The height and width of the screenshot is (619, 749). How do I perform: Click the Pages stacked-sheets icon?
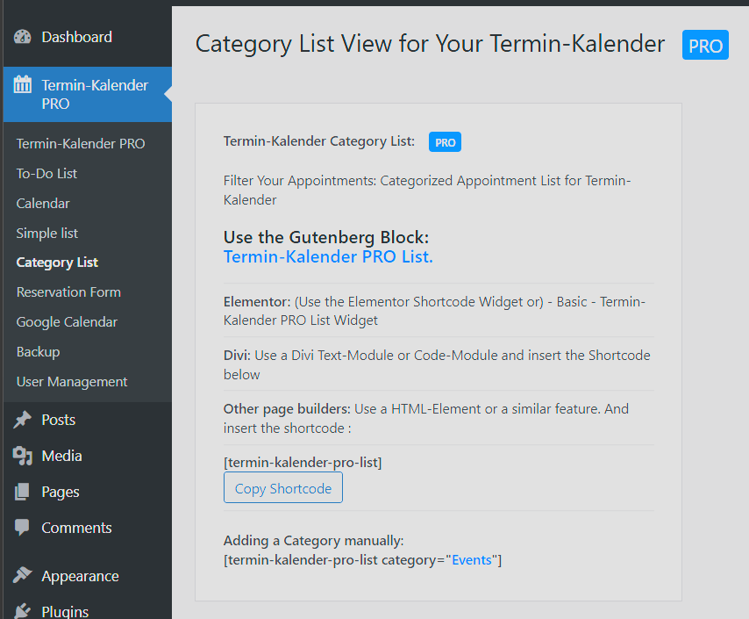click(x=22, y=492)
